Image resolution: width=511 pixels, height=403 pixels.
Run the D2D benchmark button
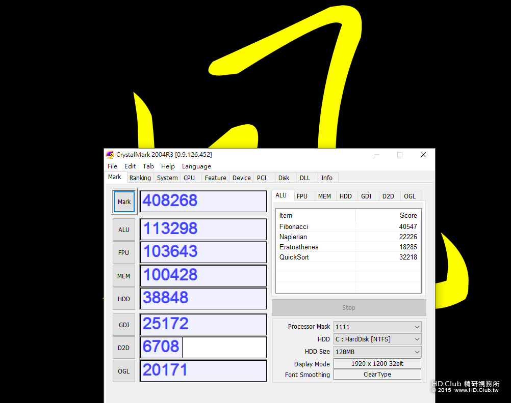pos(124,348)
